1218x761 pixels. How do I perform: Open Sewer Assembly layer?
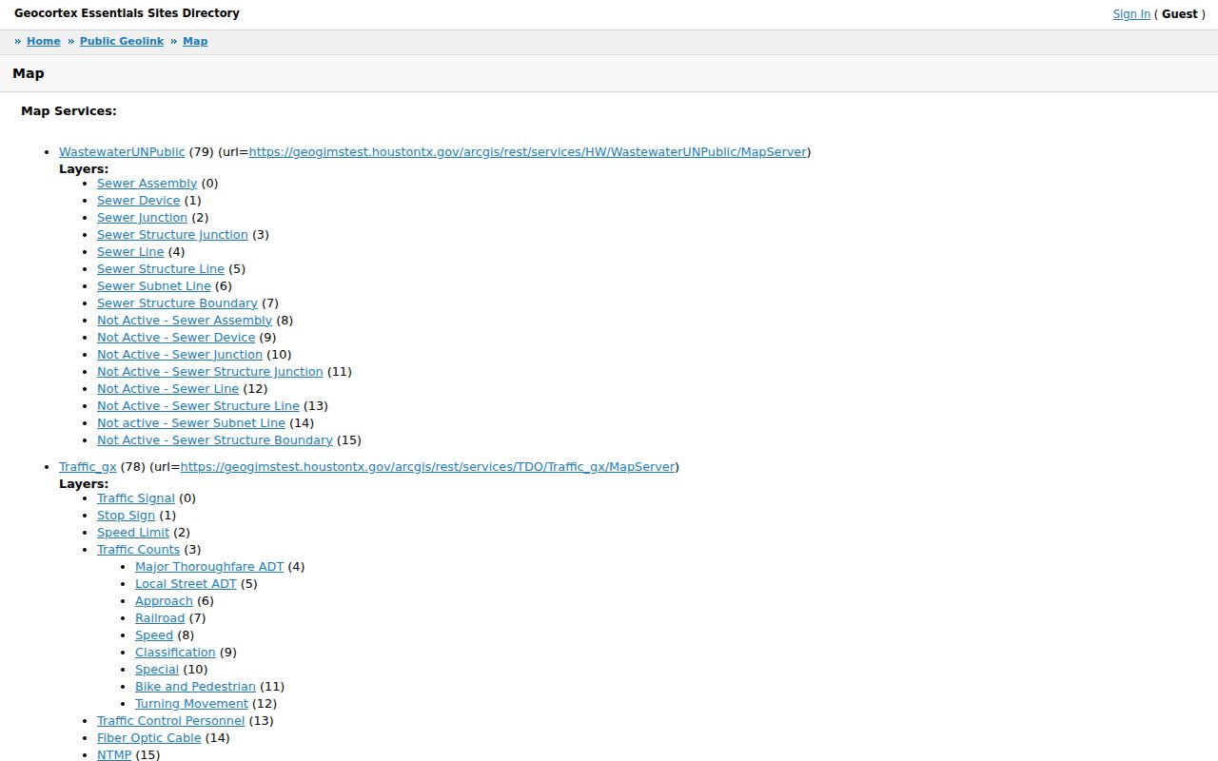147,184
